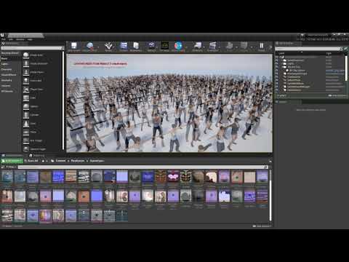Open the Source Control dropdown arrow
This screenshot has height=262, width=349.
click(98, 47)
